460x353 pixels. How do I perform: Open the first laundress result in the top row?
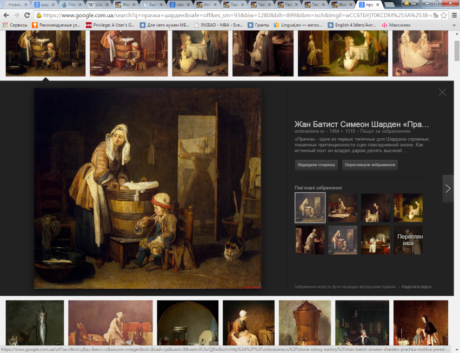click(x=45, y=53)
